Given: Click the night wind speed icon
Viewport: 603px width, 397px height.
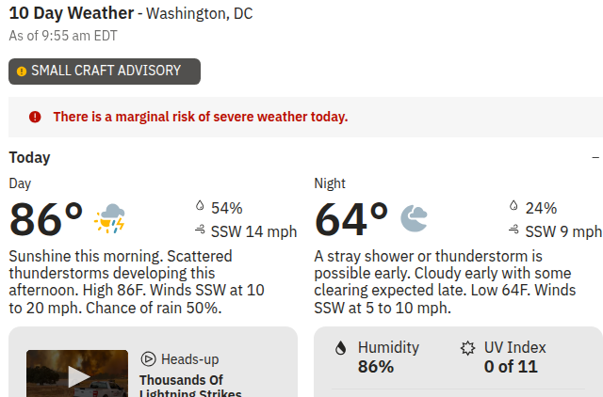Looking at the screenshot, I should (513, 230).
